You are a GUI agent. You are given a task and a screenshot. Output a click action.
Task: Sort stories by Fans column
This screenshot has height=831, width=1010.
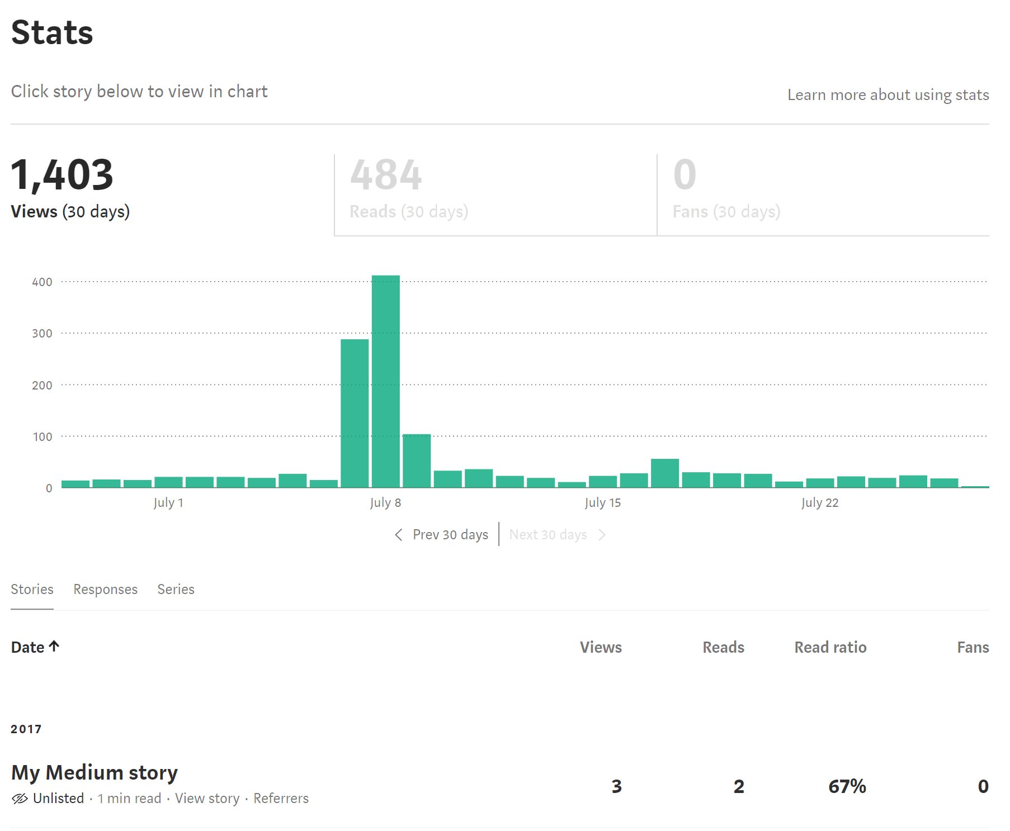point(973,647)
